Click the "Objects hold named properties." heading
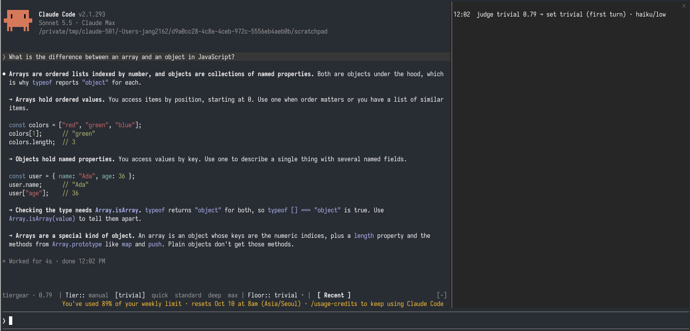 pyautogui.click(x=65, y=159)
